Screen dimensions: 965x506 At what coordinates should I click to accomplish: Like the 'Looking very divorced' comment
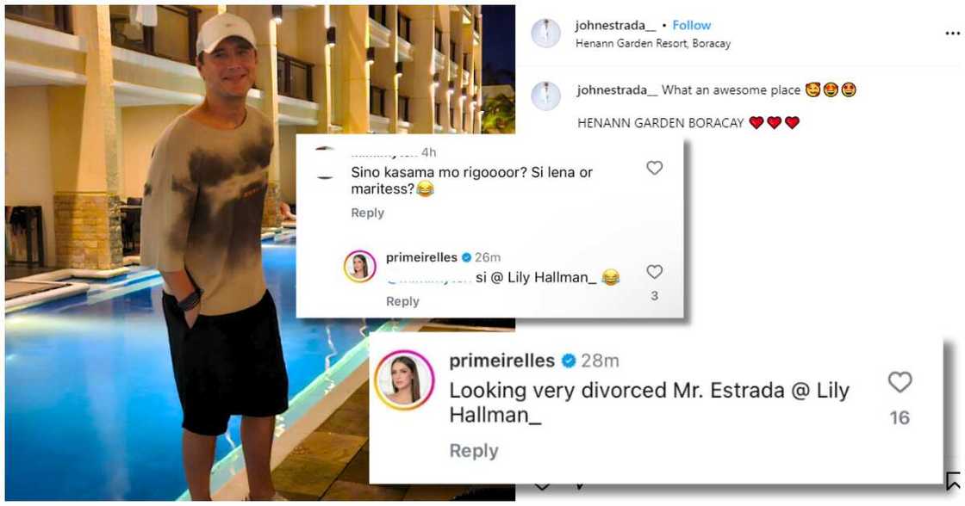(900, 382)
